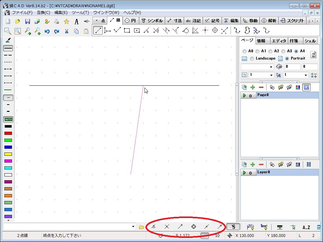Select the center-point rectangle tool
The width and height of the screenshot is (323, 242).
137,31
